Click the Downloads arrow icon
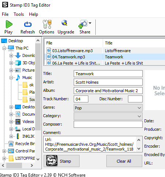Viewport: 165px width, 177px height. [x=18, y=55]
